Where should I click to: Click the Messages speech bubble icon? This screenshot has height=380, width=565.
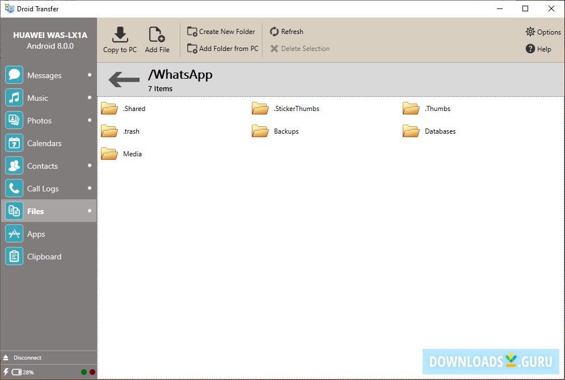click(14, 75)
